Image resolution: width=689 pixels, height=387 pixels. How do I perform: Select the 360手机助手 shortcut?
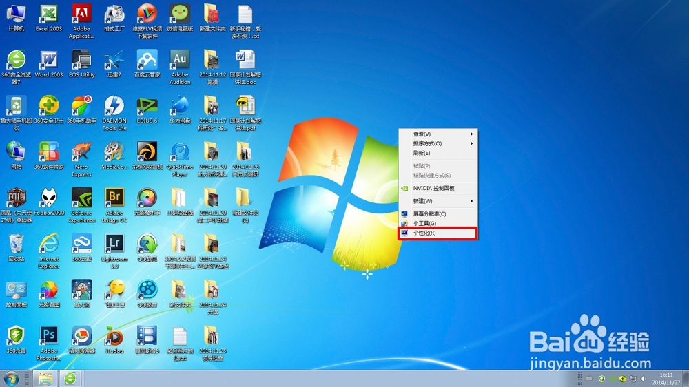(x=81, y=110)
